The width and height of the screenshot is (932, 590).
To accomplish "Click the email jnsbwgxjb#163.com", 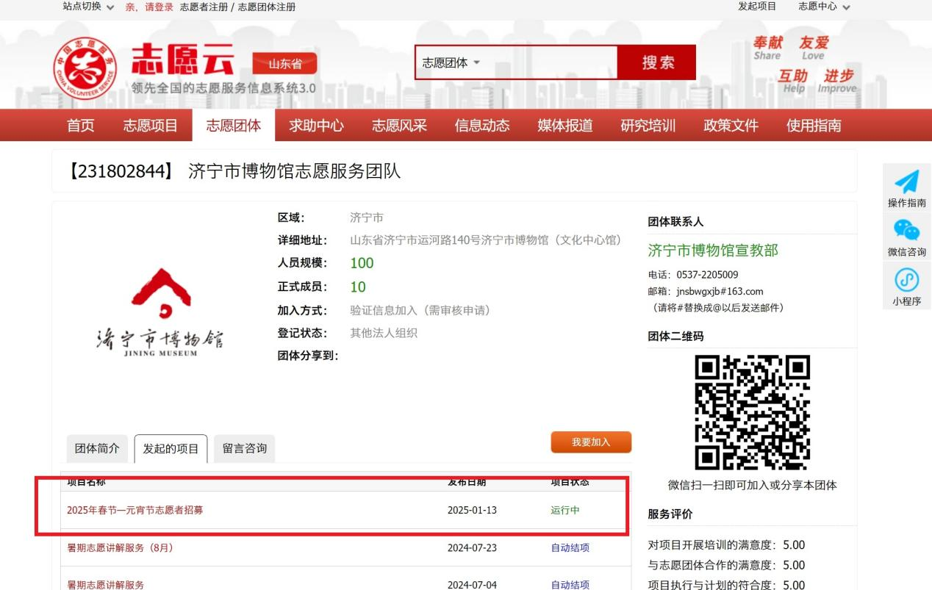I will [720, 291].
